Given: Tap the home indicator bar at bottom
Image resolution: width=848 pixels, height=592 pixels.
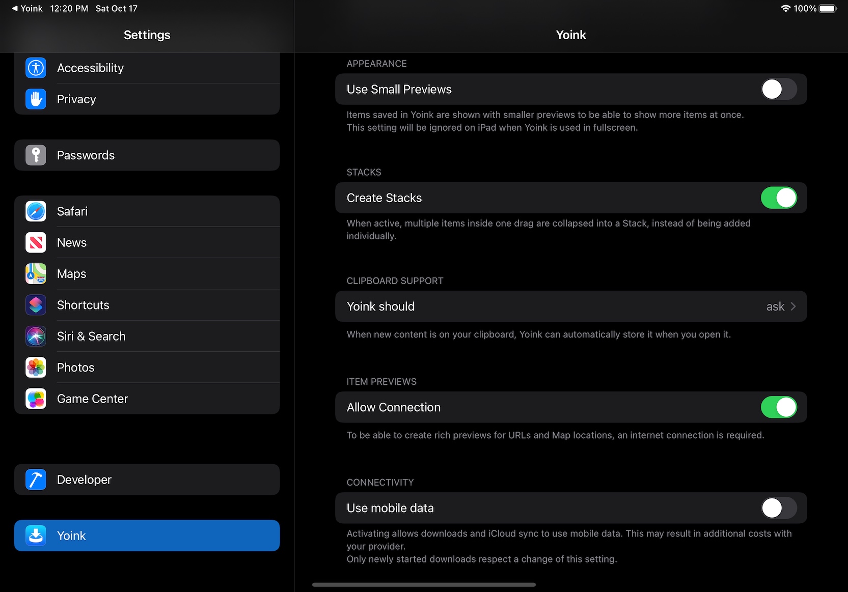Looking at the screenshot, I should 424,585.
